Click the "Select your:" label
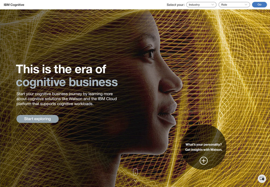Screen dimensions: 270x187 pos(175,5)
